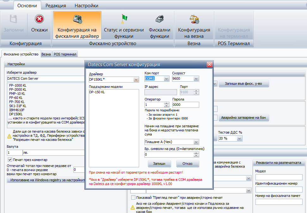Image resolution: width=307 pixels, height=213 pixels.
Task: Click FP-2000 KL in driver list
Action: (18, 89)
